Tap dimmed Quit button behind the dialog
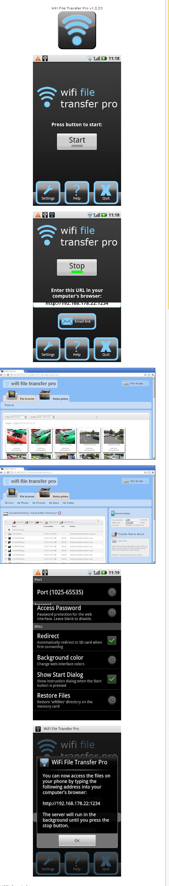Screen dimensions: 169x886 pos(106,863)
